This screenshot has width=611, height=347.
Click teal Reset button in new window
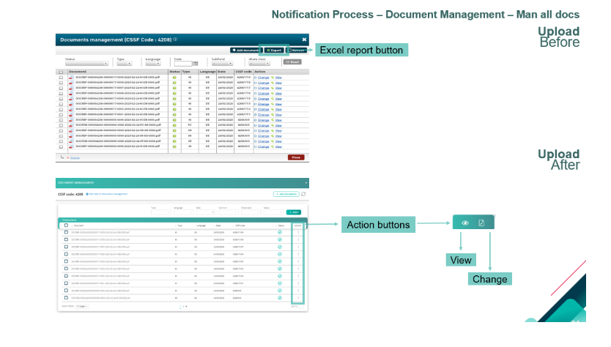294,212
